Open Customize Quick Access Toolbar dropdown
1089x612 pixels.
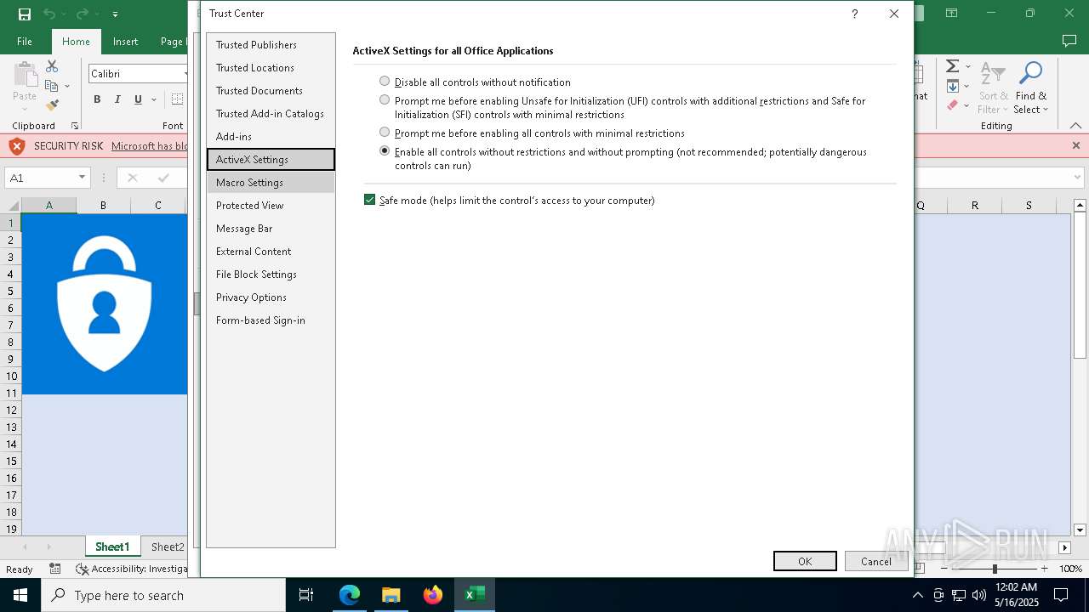115,14
